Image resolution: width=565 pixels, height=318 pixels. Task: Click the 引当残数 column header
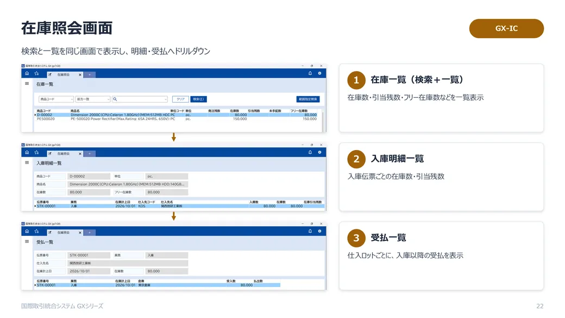tap(254, 111)
